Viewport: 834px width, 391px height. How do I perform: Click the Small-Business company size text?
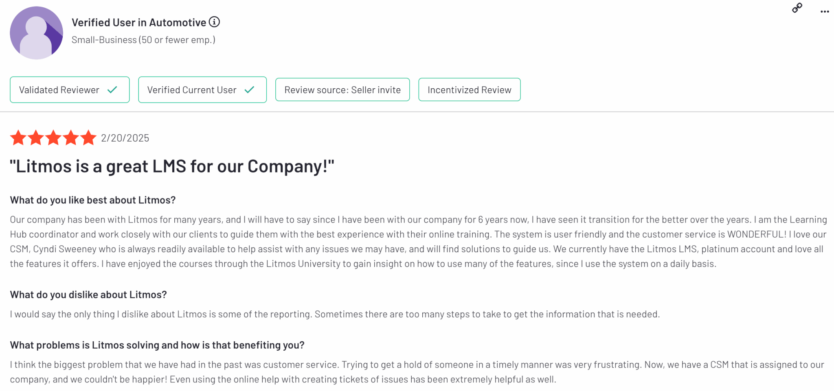[x=143, y=40]
